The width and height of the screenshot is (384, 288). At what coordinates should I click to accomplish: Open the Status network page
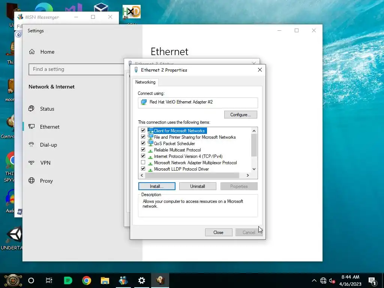coord(47,109)
